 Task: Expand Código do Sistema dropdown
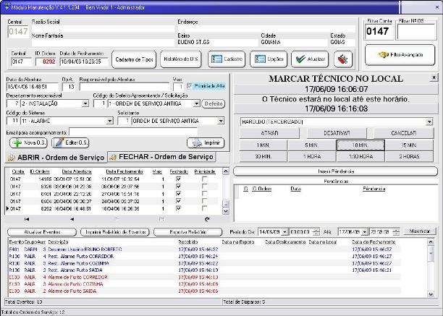[x=110, y=121]
